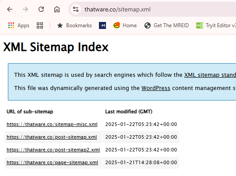Open the Get The MREID bookmark
This screenshot has width=236, height=176.
[x=166, y=25]
